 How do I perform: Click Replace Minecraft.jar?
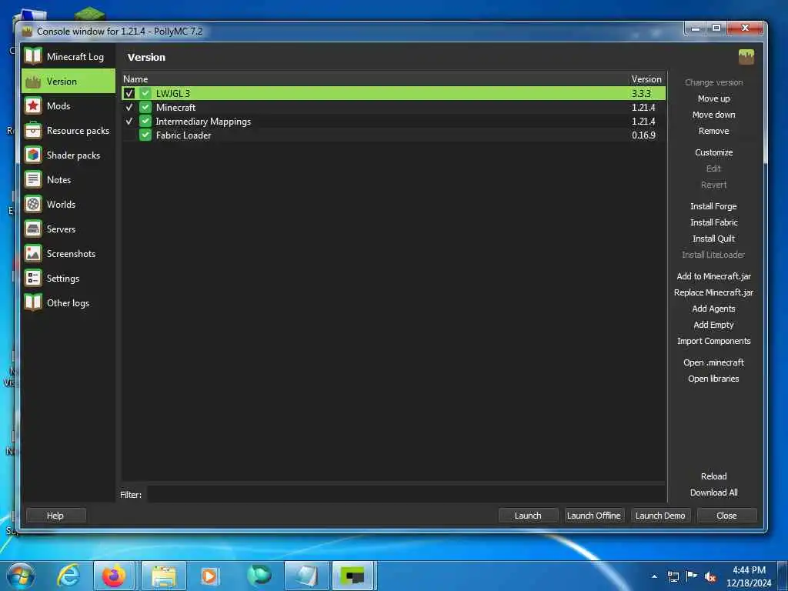(x=713, y=292)
